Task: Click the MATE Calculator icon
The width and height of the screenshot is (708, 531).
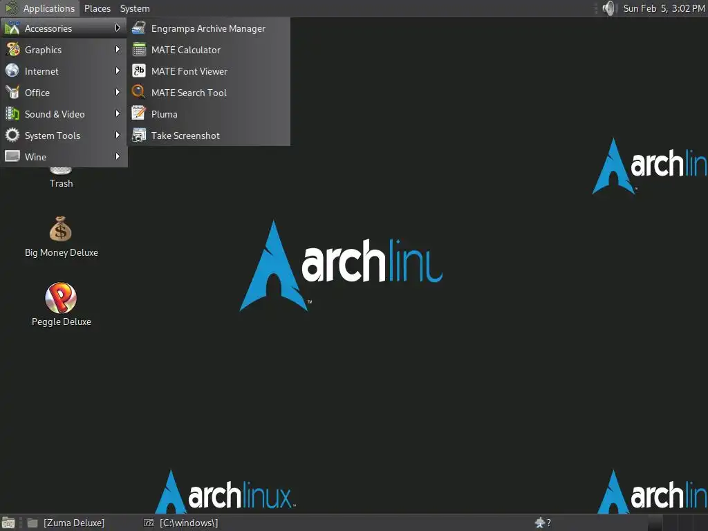Action: [x=138, y=49]
